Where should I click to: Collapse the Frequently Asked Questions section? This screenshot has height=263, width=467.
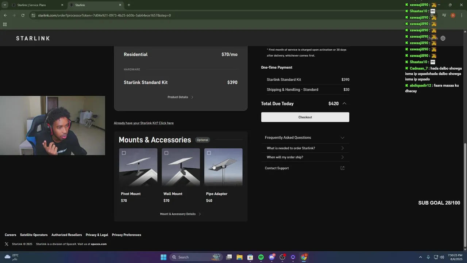point(342,138)
